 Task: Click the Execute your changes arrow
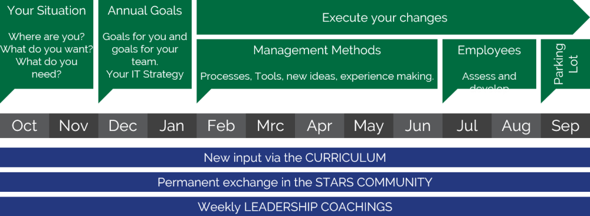[393, 17]
